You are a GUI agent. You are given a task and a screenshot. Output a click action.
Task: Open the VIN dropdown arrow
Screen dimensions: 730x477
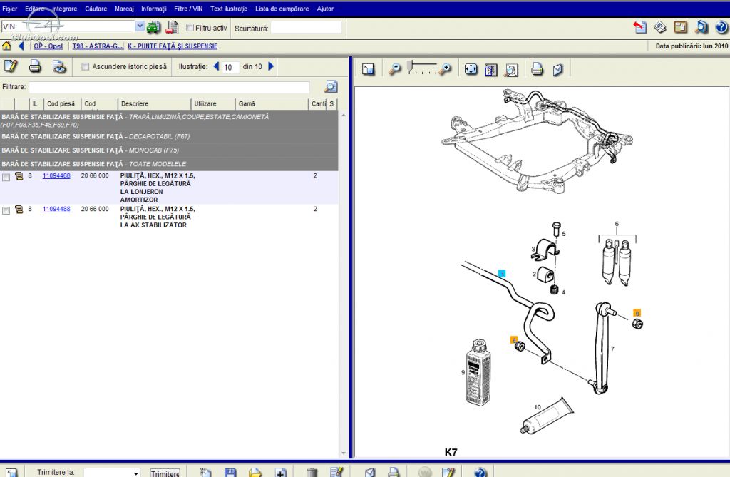click(140, 26)
